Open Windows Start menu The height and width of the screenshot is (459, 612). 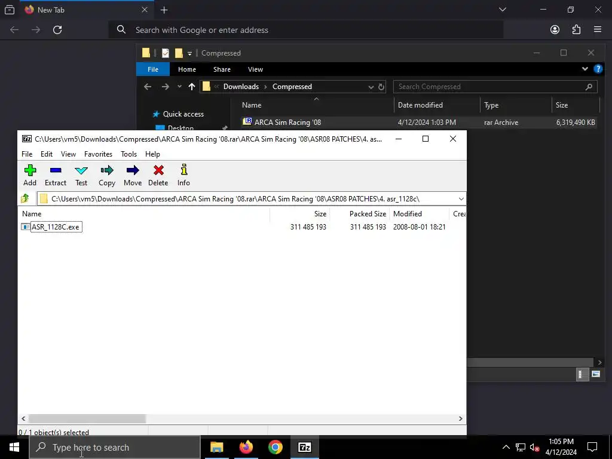[14, 447]
